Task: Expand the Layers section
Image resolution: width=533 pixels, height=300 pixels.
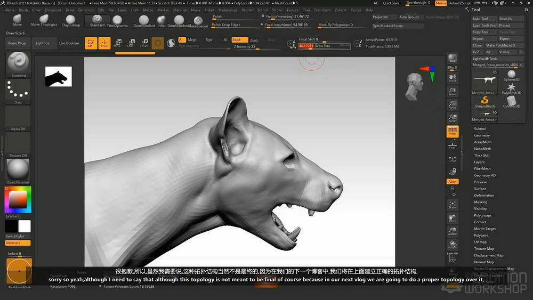Action: tap(479, 162)
